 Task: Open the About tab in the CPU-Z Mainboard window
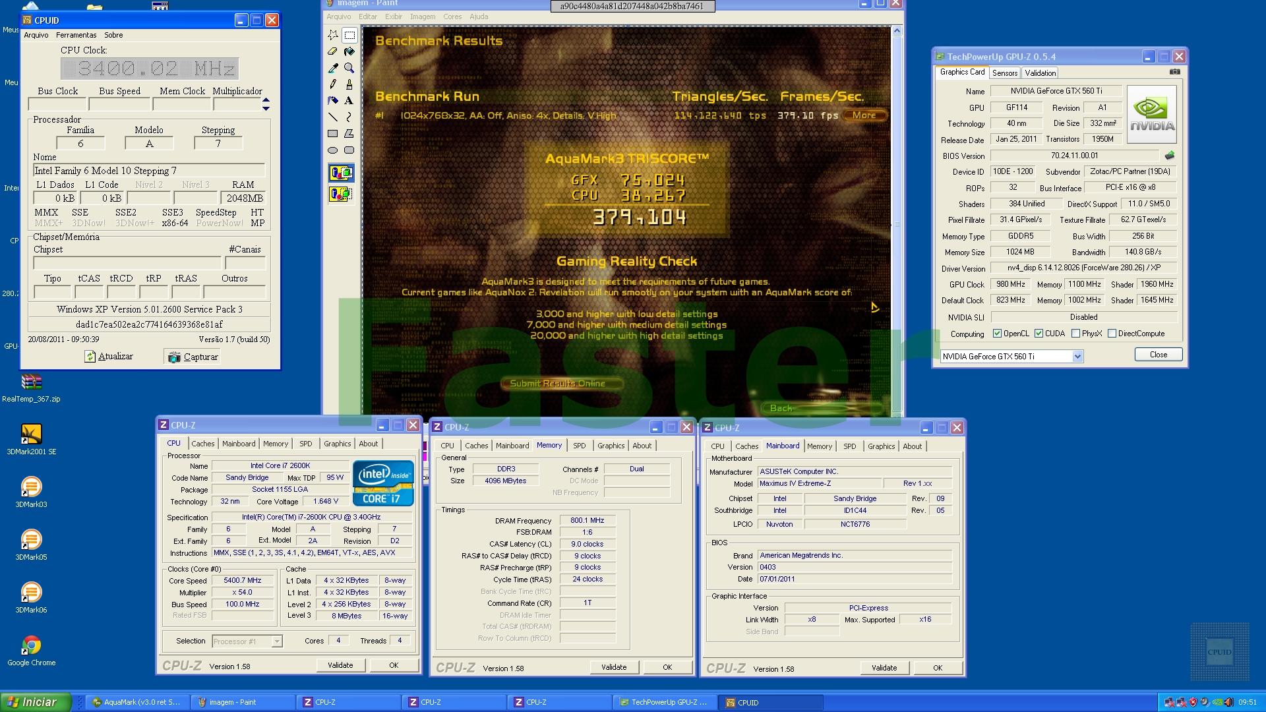913,446
